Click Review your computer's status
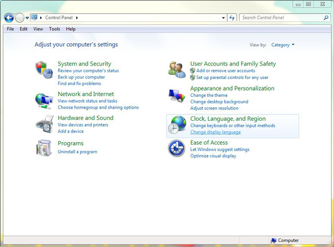334x247 pixels. point(88,71)
